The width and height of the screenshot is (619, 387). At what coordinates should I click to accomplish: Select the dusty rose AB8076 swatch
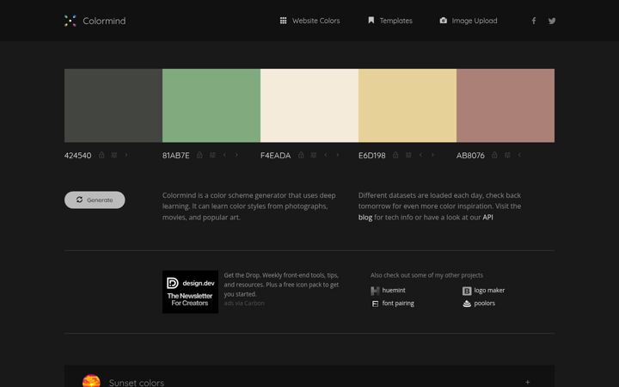click(506, 106)
